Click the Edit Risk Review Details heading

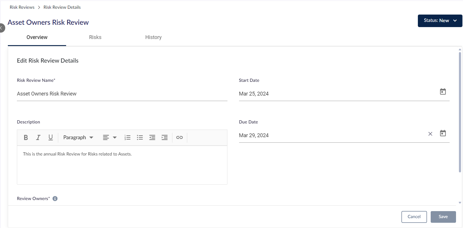coord(48,61)
